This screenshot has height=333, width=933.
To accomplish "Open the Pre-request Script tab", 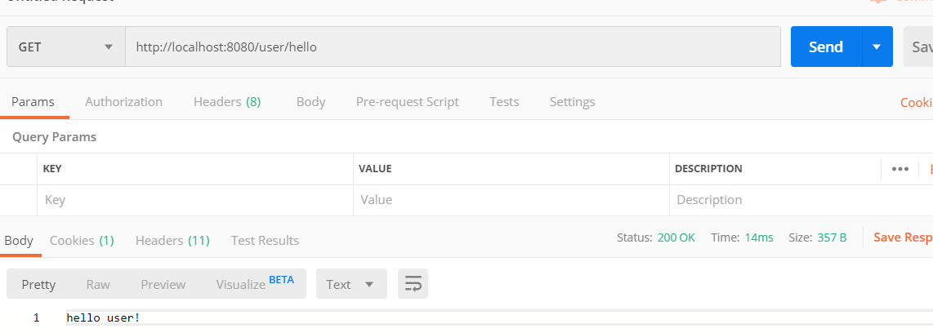I will [407, 102].
